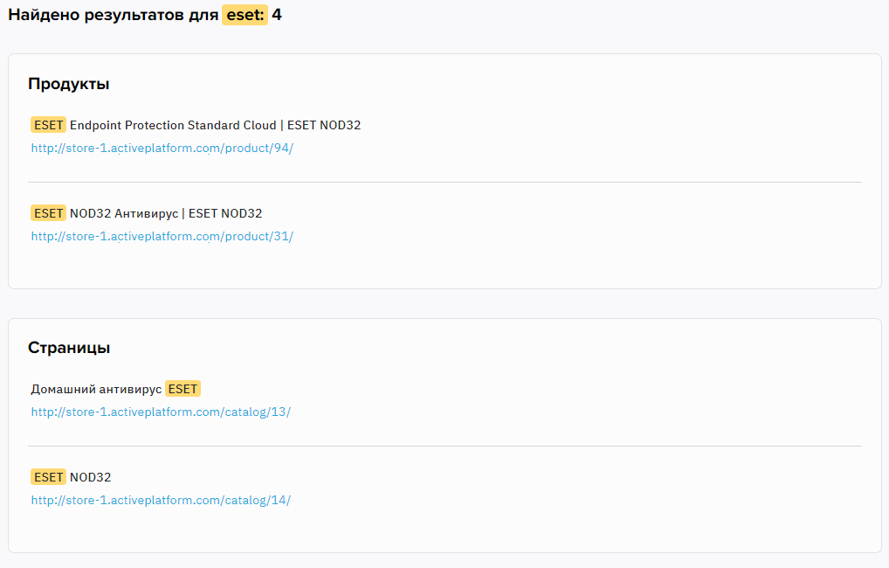Viewport: 889px width, 568px height.
Task: Click the ESET Endpoint Protection Standard Cloud title
Action: [196, 125]
